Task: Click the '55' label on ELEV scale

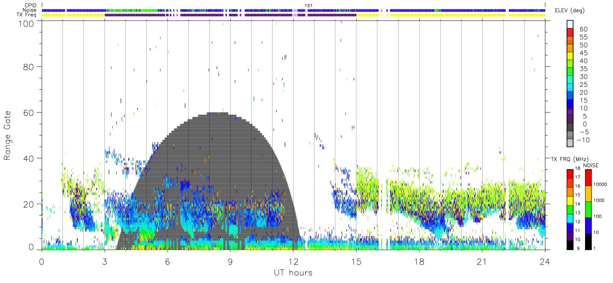Action: pos(583,37)
